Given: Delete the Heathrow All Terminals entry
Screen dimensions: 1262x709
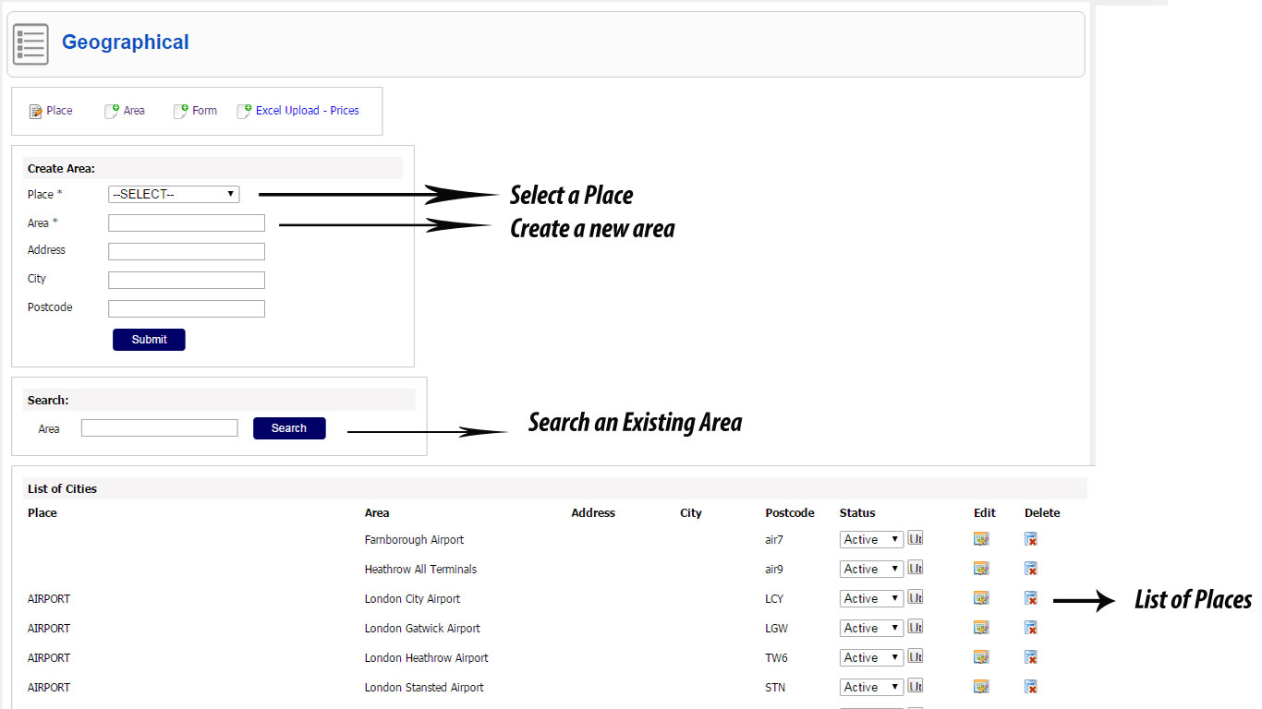Looking at the screenshot, I should coord(1031,569).
